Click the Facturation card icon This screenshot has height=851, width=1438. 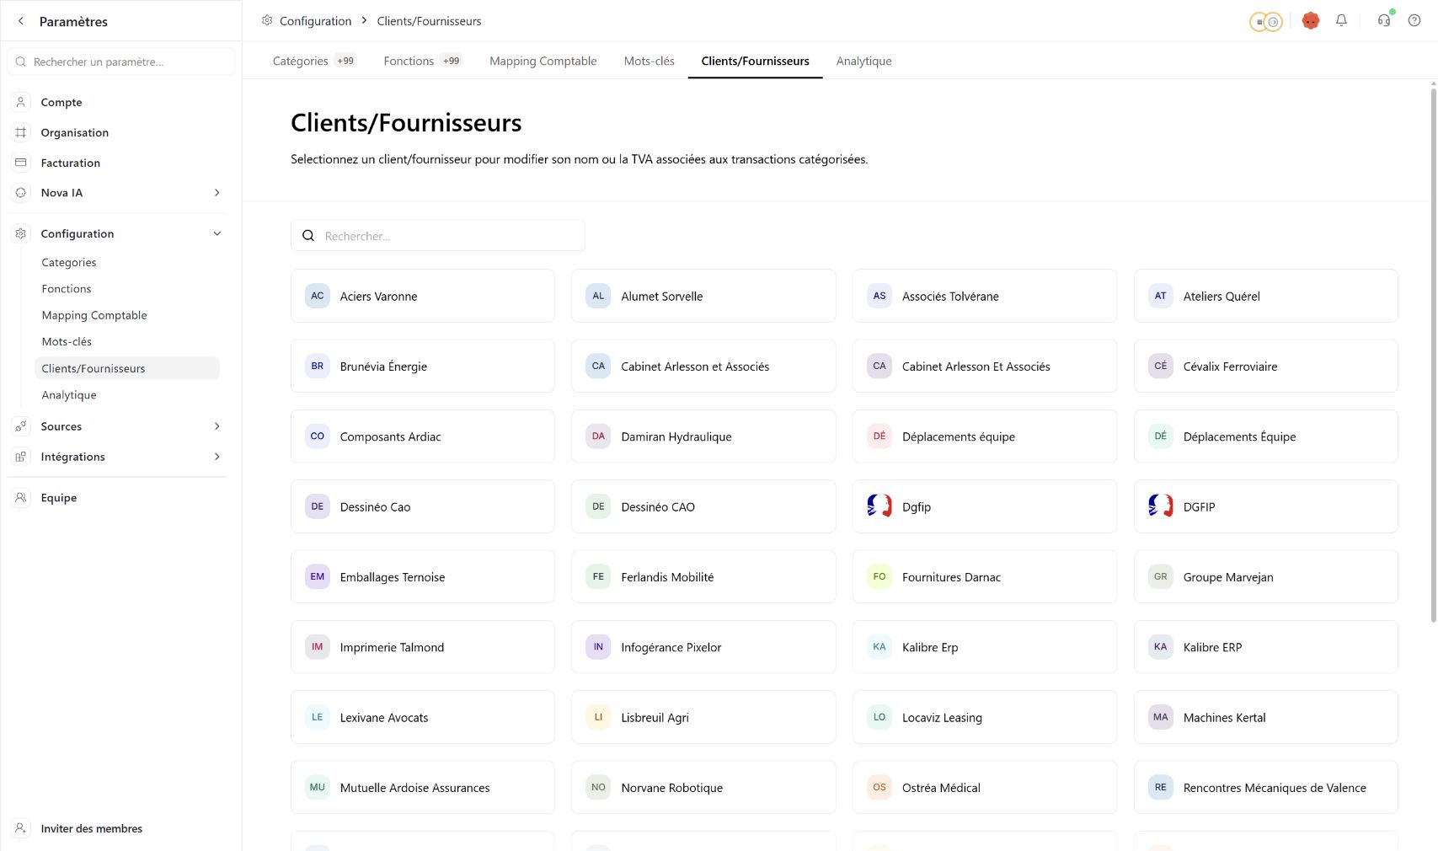coord(21,163)
